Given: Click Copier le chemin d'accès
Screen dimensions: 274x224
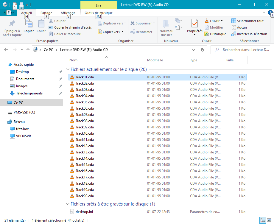Looking at the screenshot, I should point(70,27).
